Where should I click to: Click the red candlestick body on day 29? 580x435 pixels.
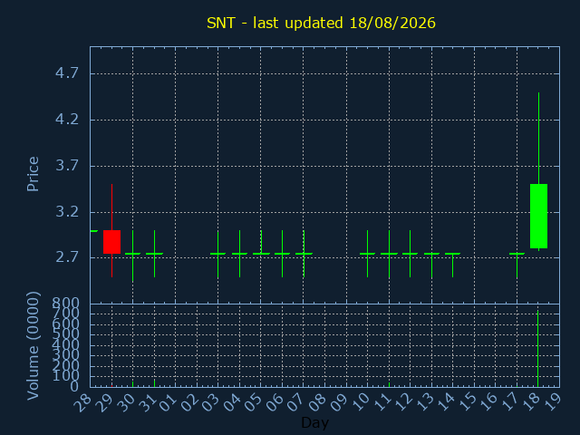tap(111, 242)
